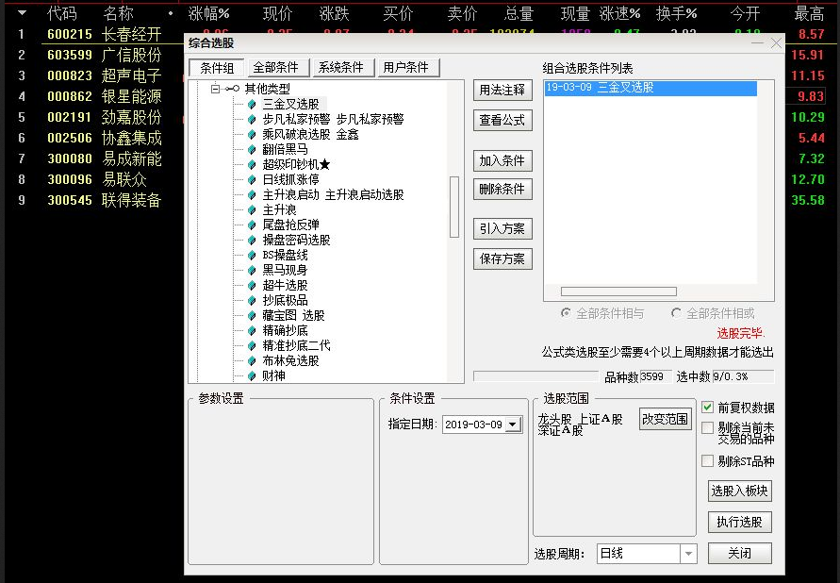840x583 pixels.
Task: Close the 综合选股 dialog window
Action: tap(776, 42)
